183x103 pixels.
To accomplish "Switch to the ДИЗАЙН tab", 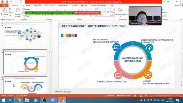I will point(38,5).
